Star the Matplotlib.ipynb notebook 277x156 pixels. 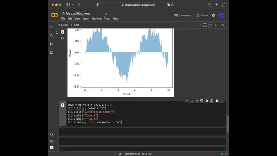[106, 13]
